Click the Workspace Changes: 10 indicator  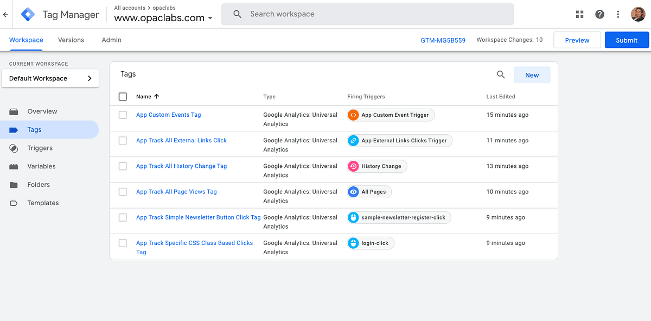(x=509, y=40)
